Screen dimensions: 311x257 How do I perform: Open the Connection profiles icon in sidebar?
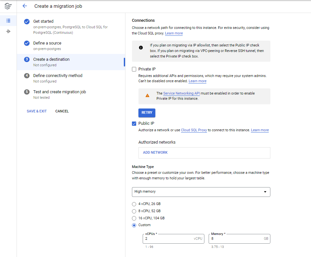(8, 31)
